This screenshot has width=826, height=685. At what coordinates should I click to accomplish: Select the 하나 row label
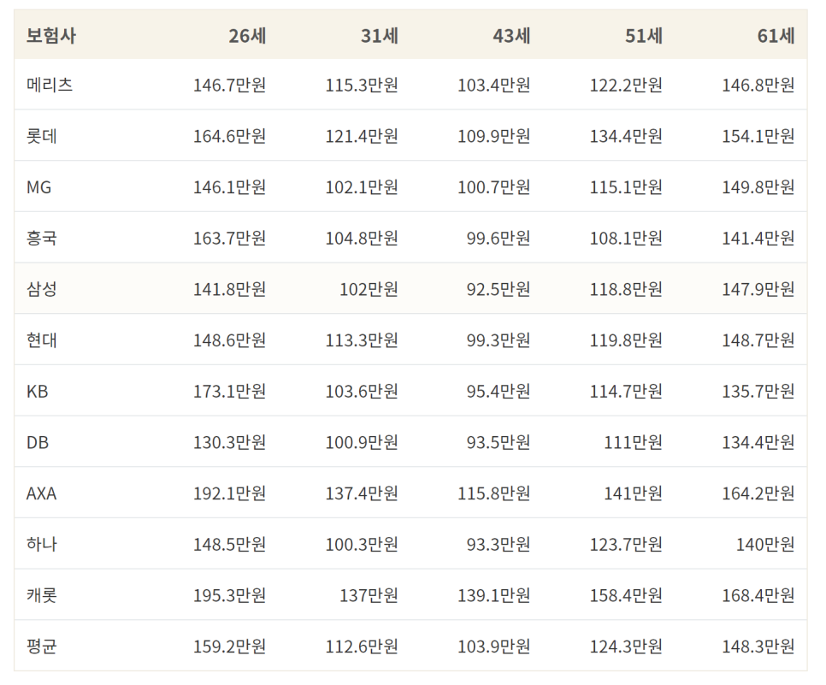(42, 544)
